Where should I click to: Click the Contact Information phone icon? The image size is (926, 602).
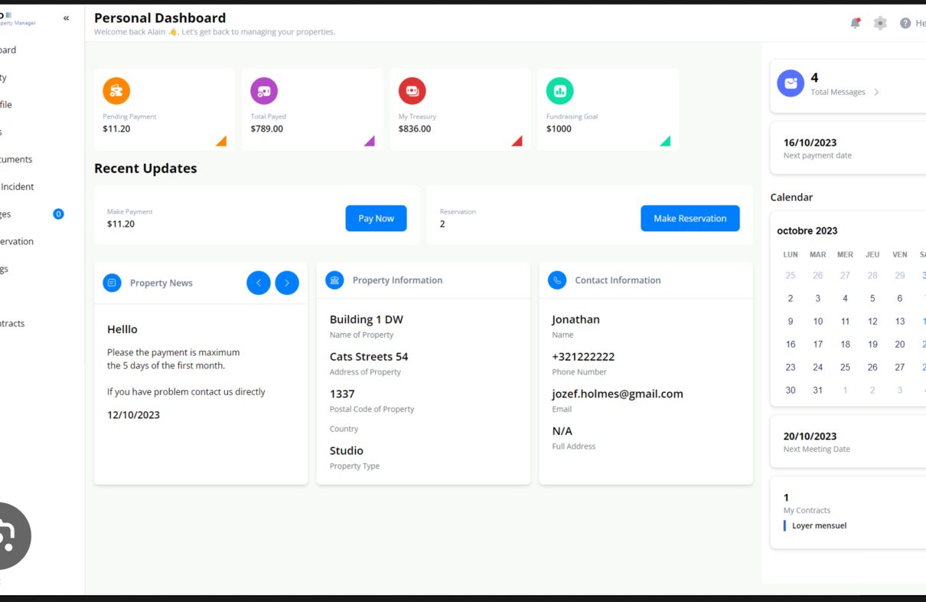coord(557,280)
